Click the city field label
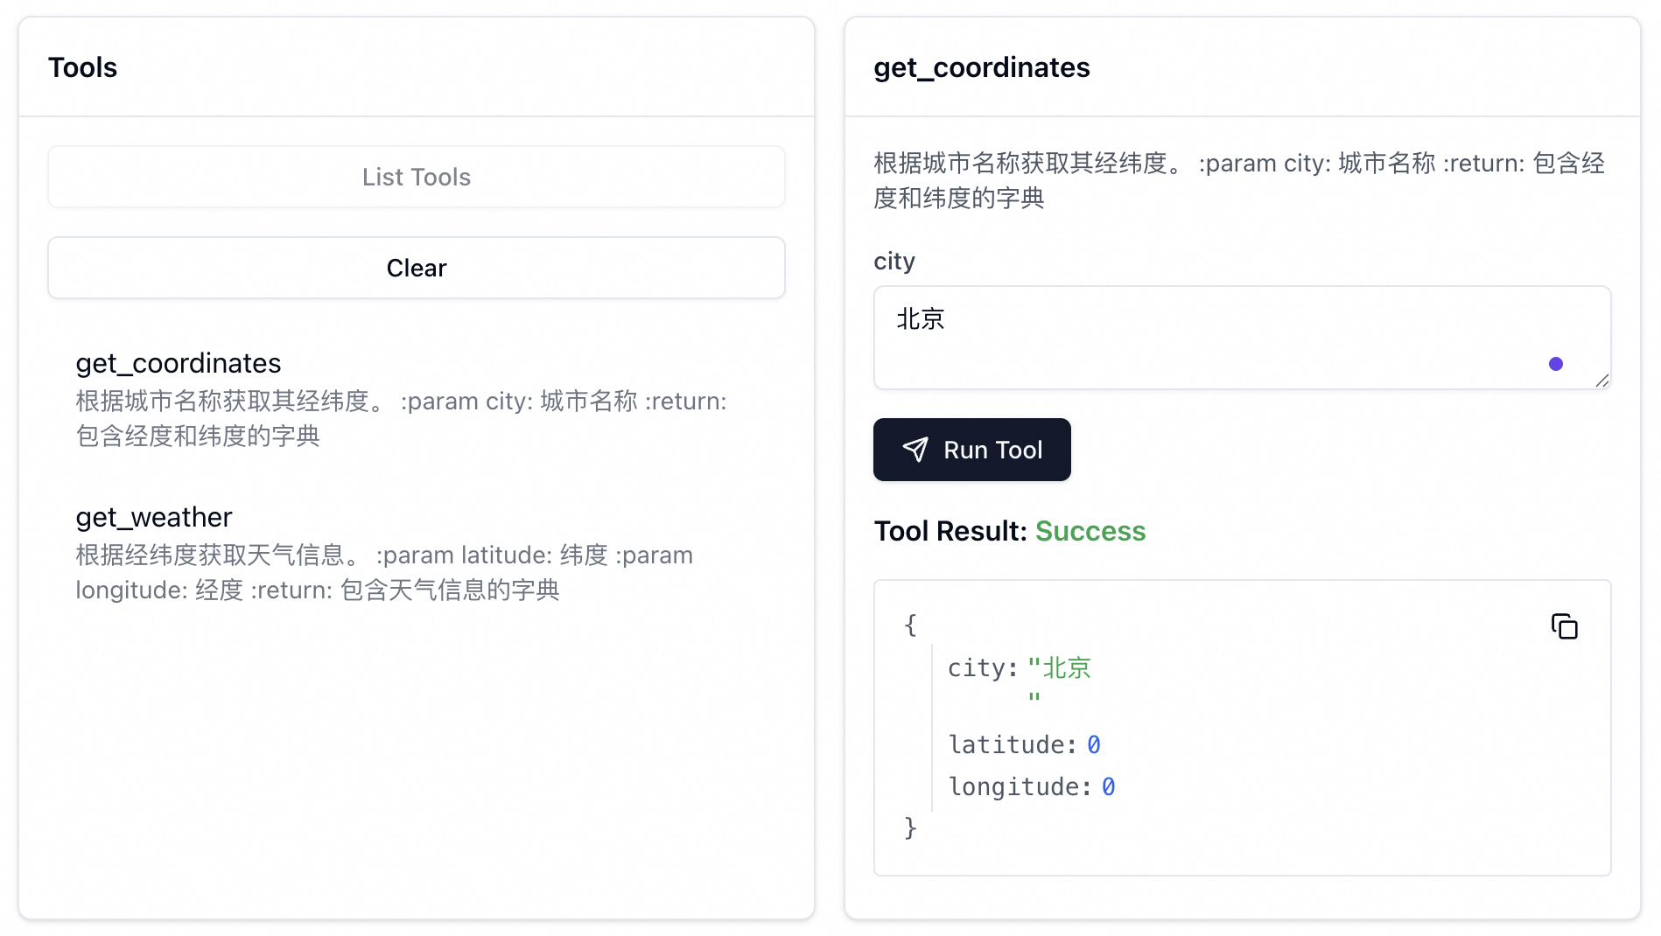The image size is (1661, 936). (894, 262)
